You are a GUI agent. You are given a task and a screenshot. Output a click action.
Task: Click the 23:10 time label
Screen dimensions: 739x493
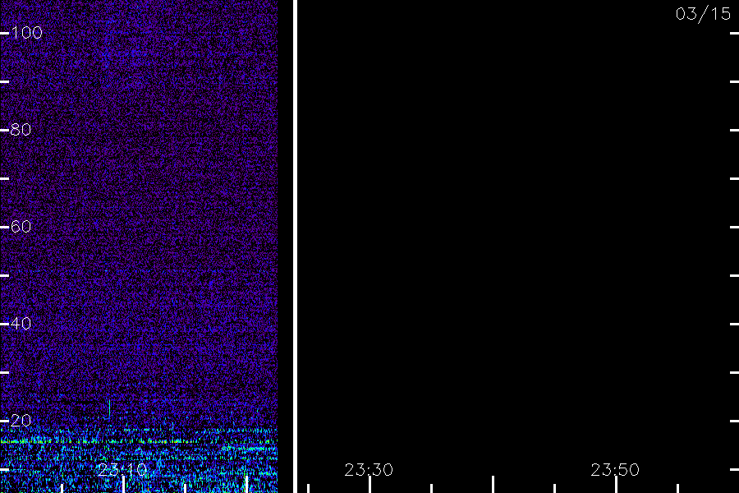tap(122, 470)
